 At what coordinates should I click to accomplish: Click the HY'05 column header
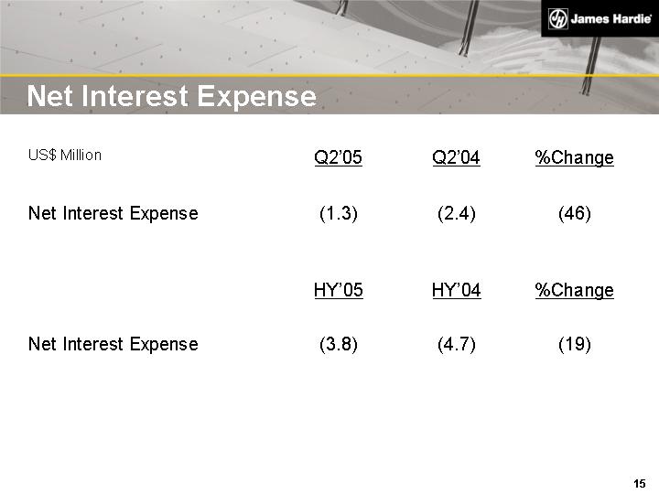click(x=338, y=291)
